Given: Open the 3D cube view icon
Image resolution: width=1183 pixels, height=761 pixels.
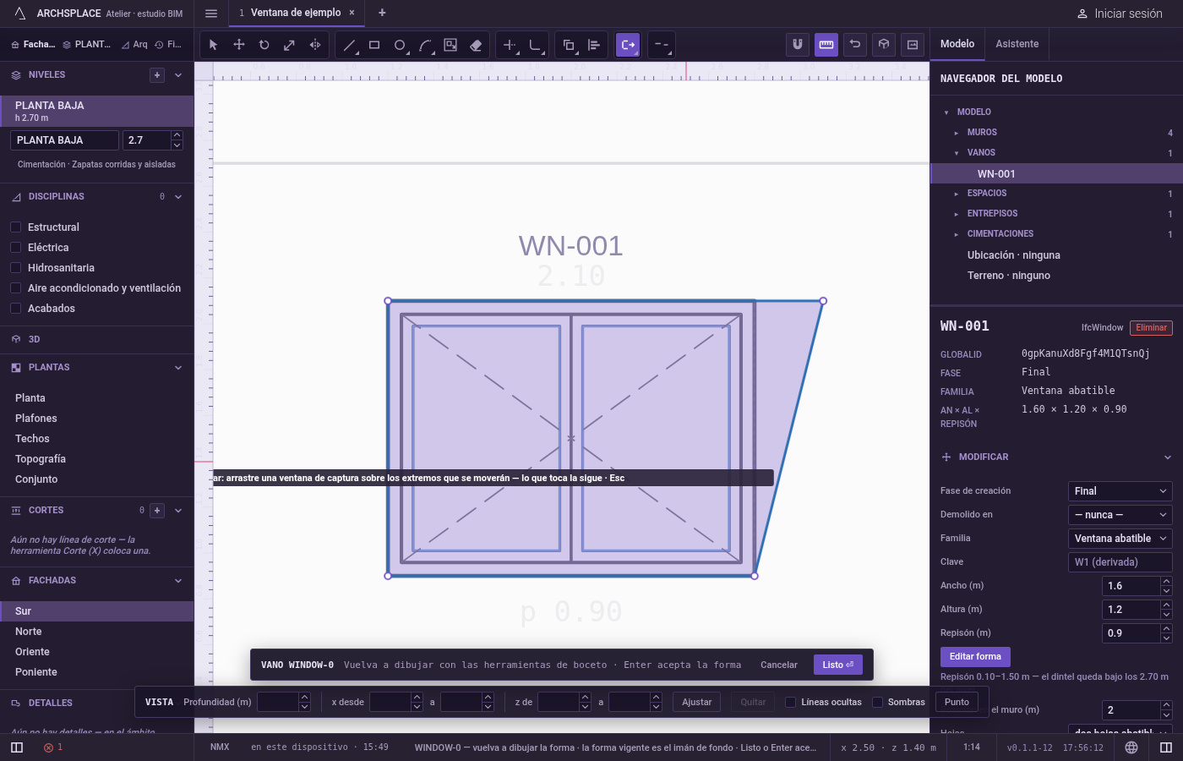Looking at the screenshot, I should pos(884,45).
